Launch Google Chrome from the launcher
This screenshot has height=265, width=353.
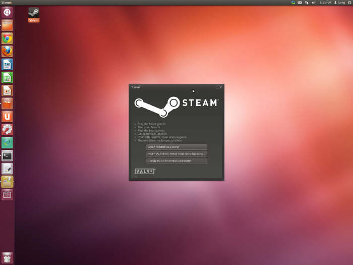pos(7,38)
